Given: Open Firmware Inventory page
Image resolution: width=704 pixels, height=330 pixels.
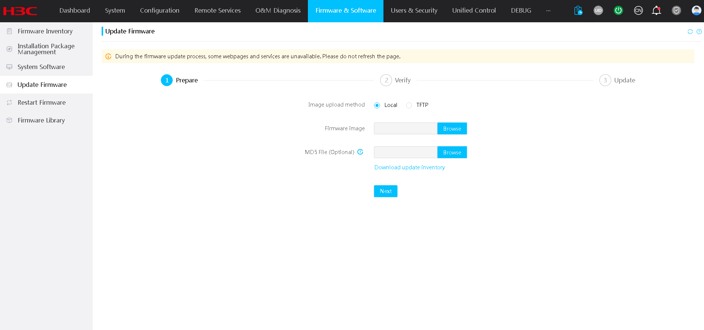Looking at the screenshot, I should [x=46, y=31].
